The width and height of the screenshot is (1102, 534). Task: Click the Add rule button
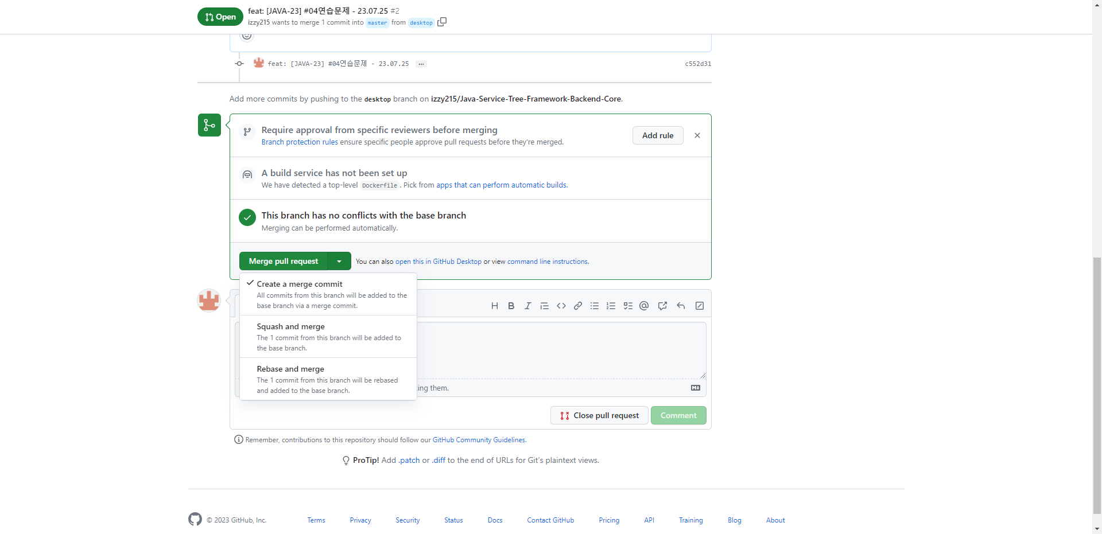[x=658, y=135]
